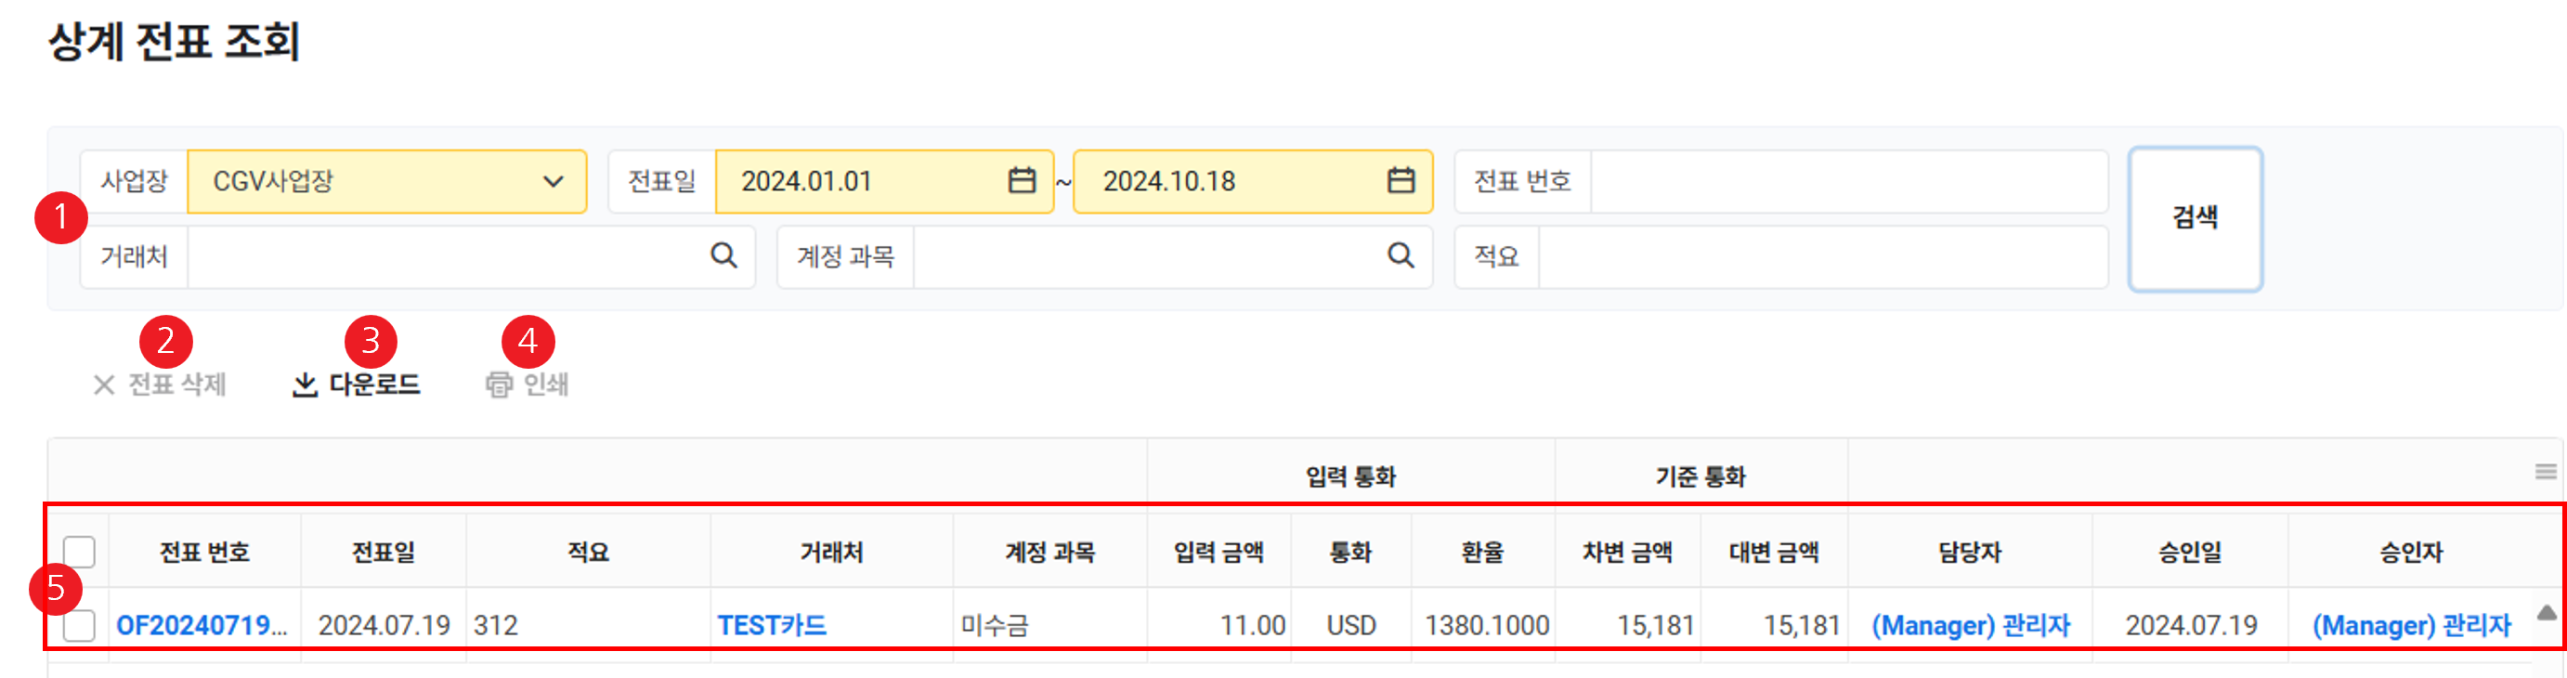Open the OF20240719 voucher number link
The height and width of the screenshot is (678, 2567).
[202, 625]
